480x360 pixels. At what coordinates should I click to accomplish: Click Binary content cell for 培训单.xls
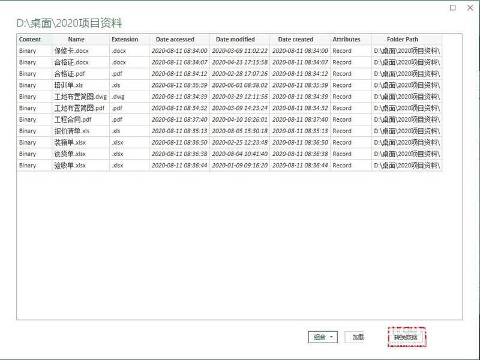(28, 85)
